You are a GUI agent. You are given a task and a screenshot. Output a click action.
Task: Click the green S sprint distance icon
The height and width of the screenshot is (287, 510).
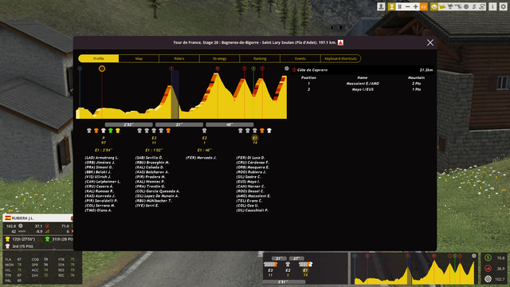click(488, 258)
